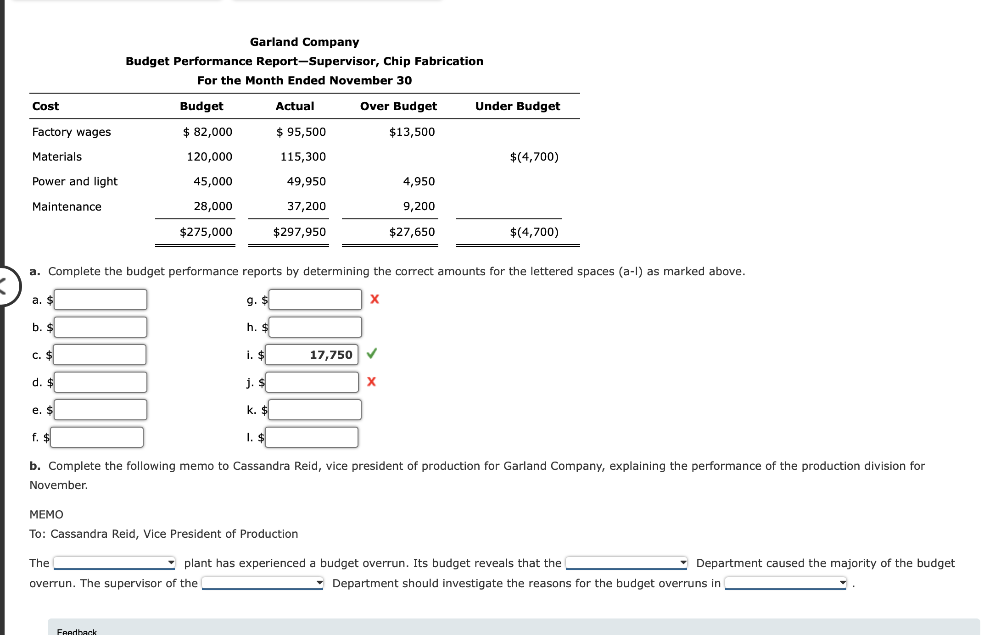Screen dimensions: 984x635
Task: Focus the j answer box
Action: (x=312, y=382)
